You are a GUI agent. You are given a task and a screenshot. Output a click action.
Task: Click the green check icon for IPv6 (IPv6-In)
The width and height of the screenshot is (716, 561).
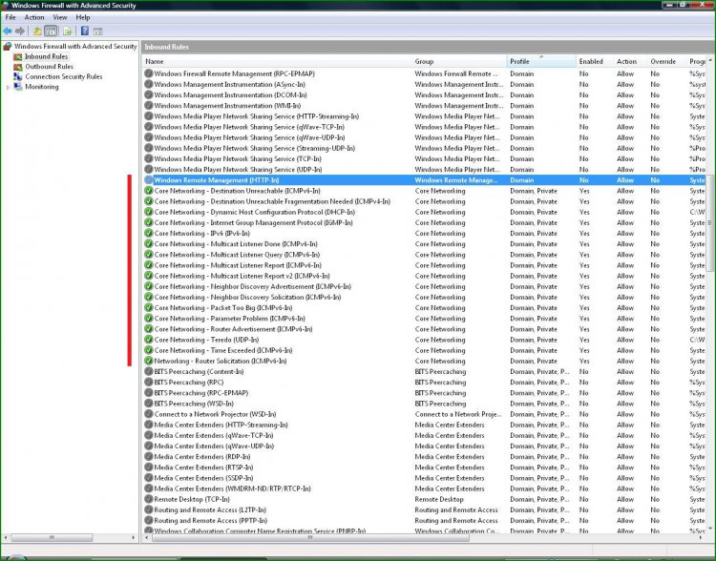click(148, 233)
